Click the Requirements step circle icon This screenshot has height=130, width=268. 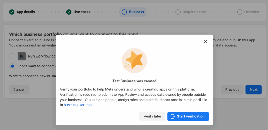(x=178, y=12)
